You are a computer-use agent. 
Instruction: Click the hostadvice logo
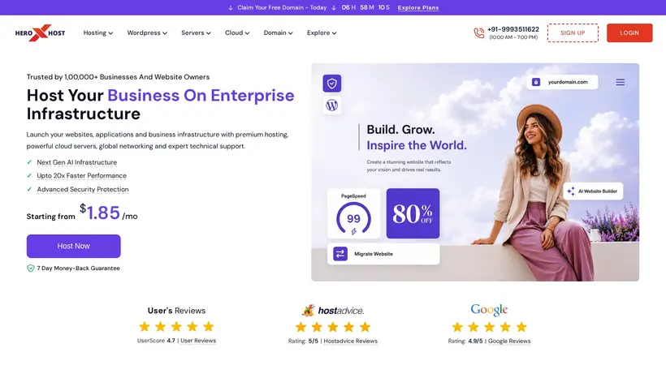coord(333,311)
